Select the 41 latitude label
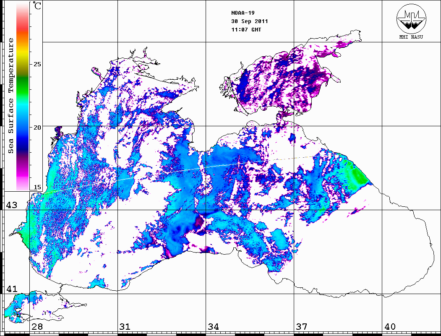This screenshot has height=336, width=441. (x=11, y=289)
